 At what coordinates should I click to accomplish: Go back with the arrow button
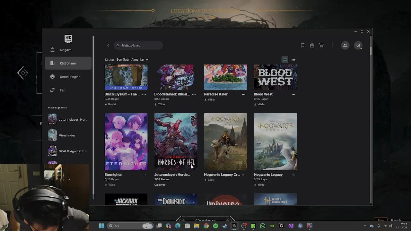(x=108, y=46)
